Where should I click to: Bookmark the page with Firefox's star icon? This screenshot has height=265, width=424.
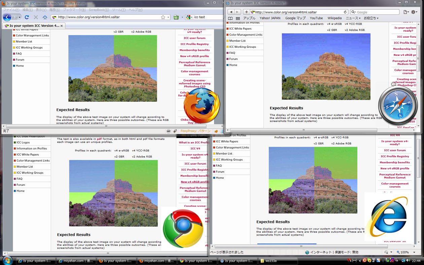[163, 17]
